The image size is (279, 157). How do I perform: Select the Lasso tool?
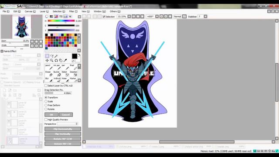click(51, 56)
